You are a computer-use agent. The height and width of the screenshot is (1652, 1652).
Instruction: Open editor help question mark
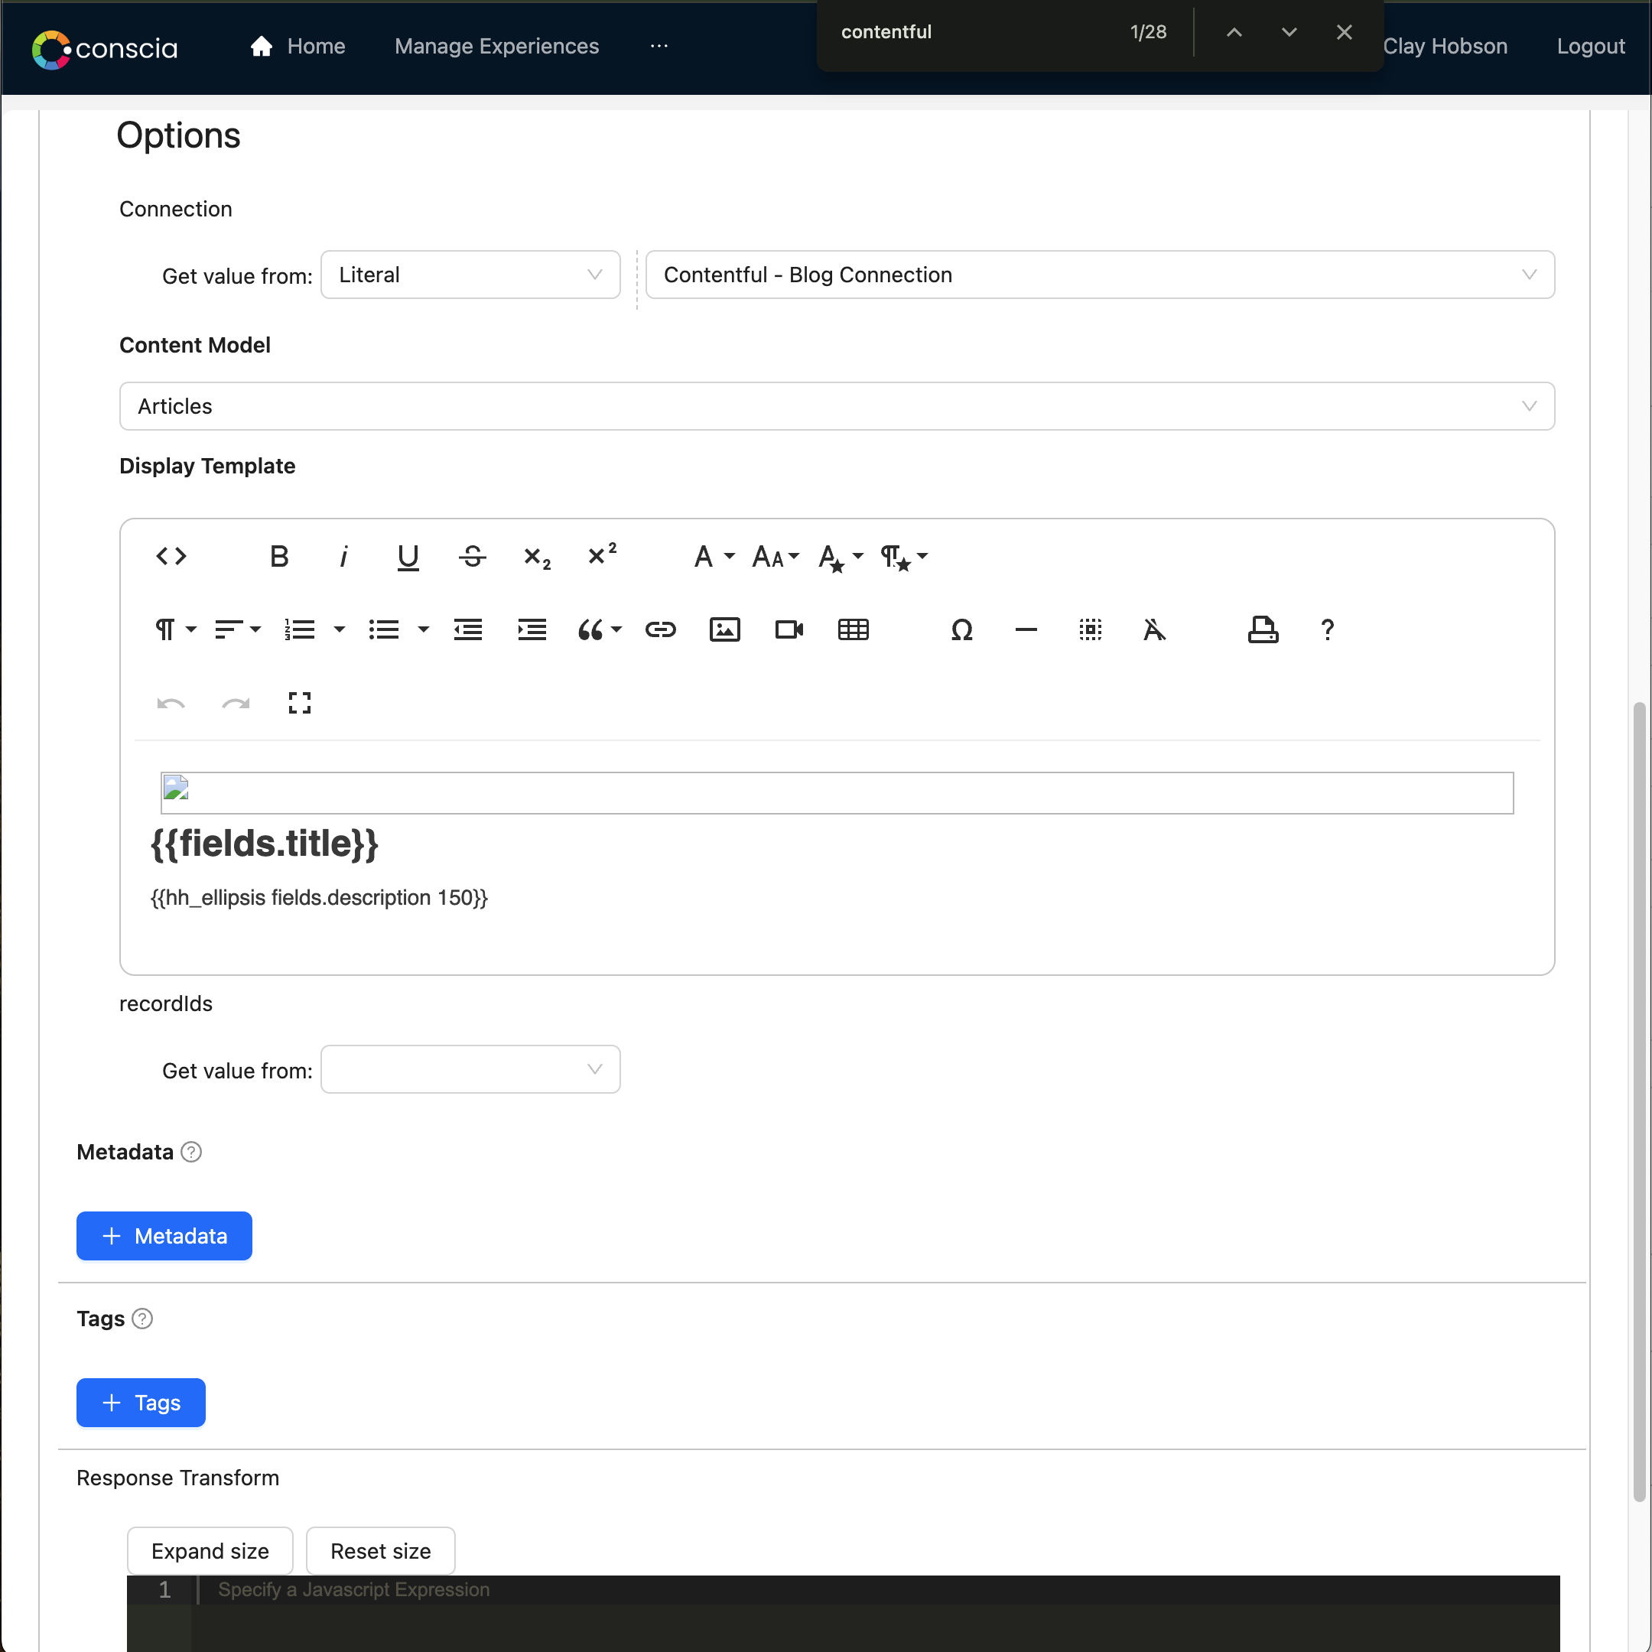coord(1327,630)
